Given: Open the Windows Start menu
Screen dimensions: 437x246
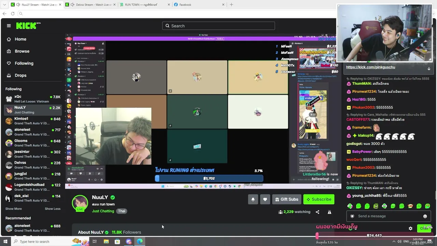Looking at the screenshot, I should [x=5, y=242].
